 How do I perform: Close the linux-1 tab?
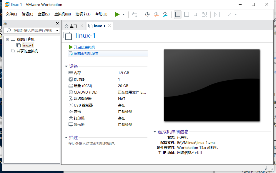109,26
